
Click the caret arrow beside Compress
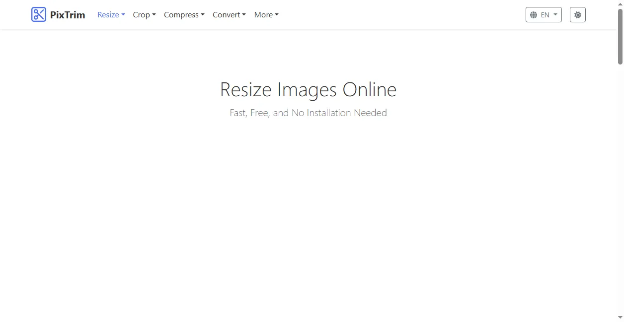click(x=203, y=15)
